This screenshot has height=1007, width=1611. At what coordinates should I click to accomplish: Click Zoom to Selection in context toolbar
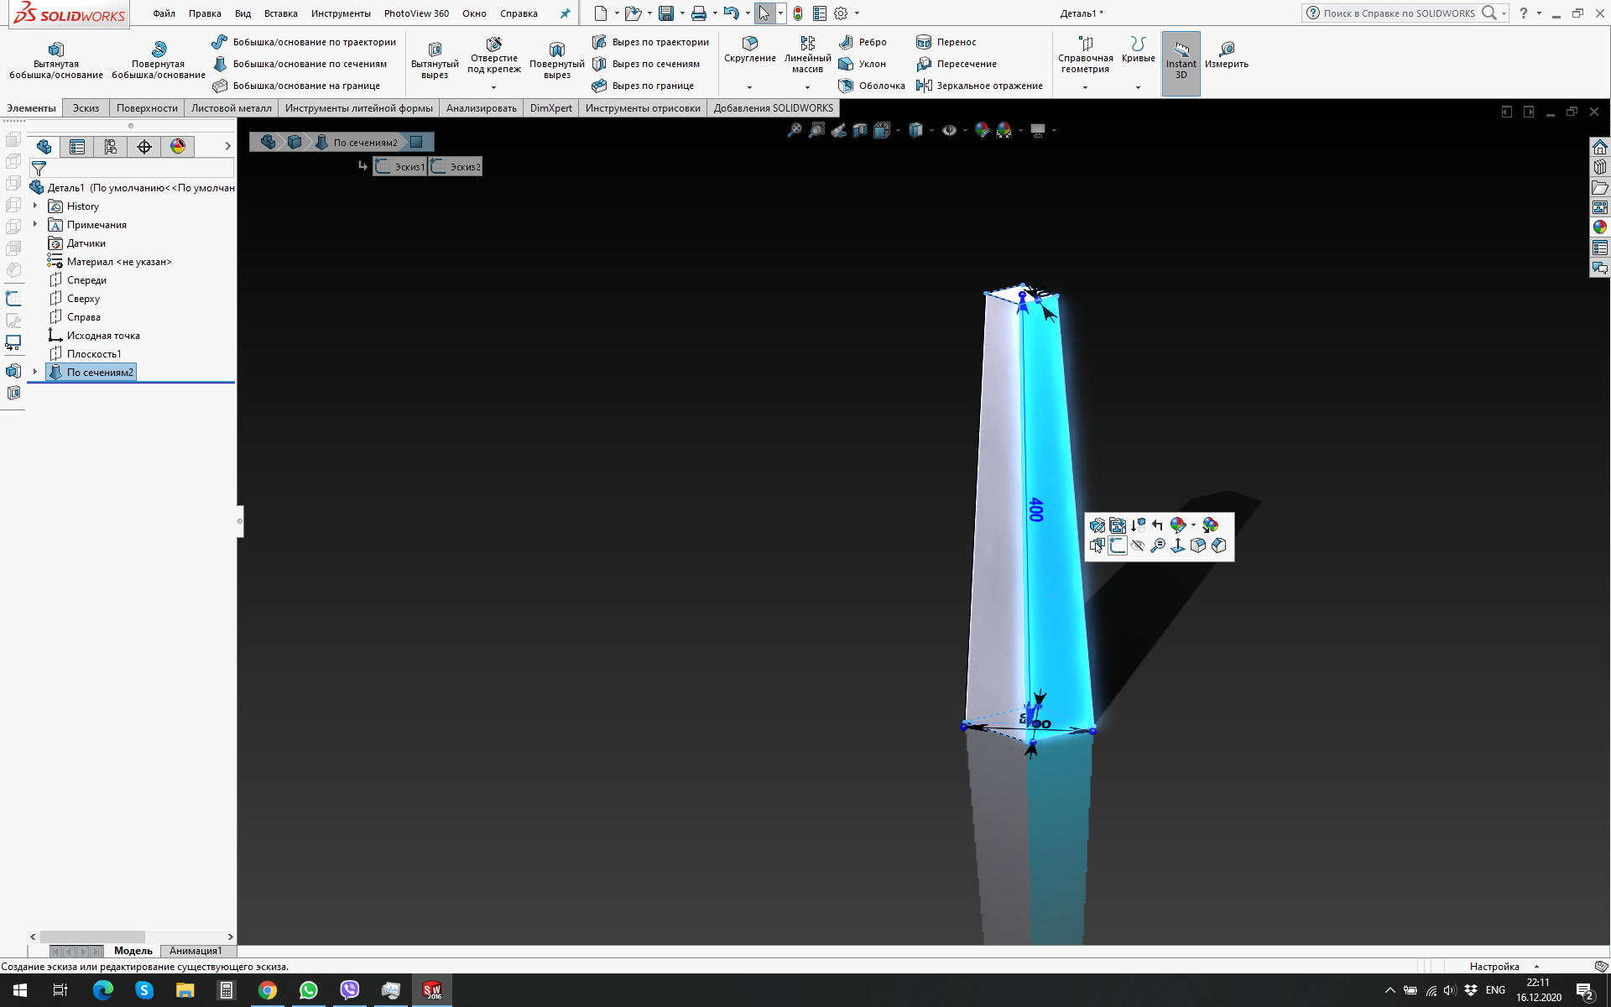[1158, 545]
